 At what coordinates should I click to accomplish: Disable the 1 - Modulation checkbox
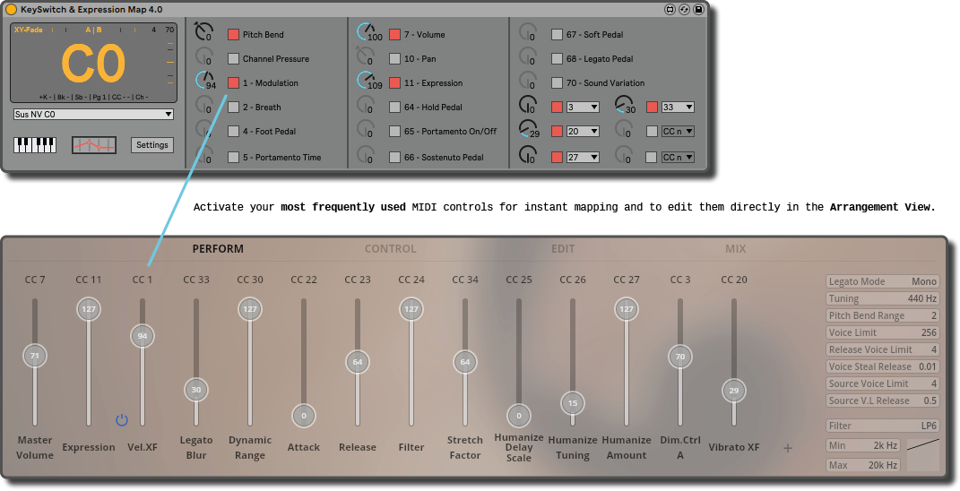click(x=233, y=82)
